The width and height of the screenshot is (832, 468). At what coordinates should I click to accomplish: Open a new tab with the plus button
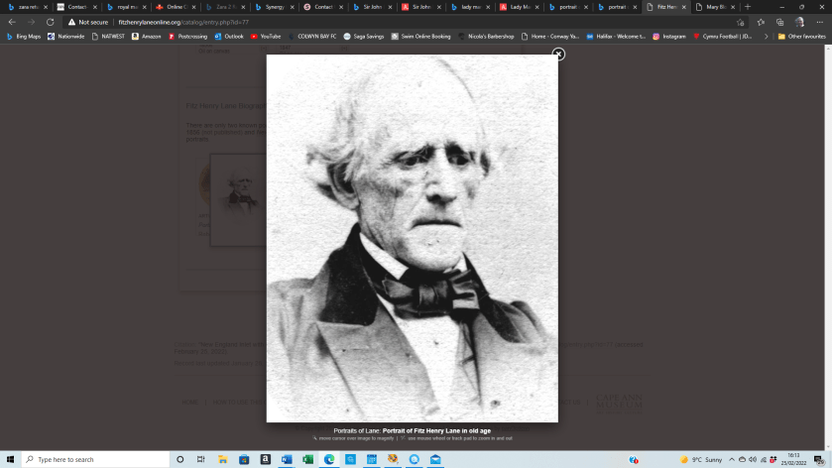point(747,7)
